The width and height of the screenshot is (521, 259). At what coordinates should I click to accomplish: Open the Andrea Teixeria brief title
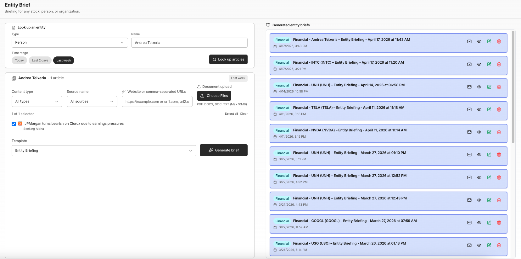[x=351, y=40]
